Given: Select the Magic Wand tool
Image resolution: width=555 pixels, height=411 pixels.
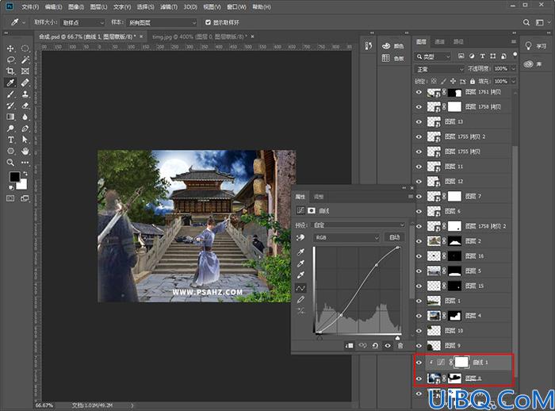Looking at the screenshot, I should point(25,60).
